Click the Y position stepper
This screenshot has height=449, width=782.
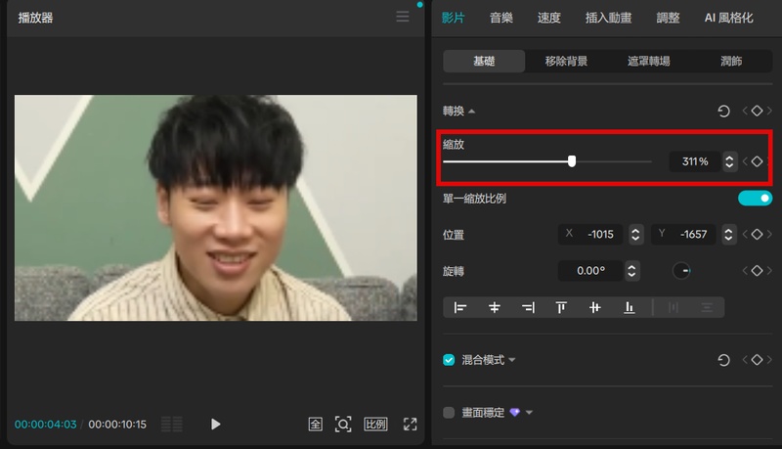click(728, 234)
